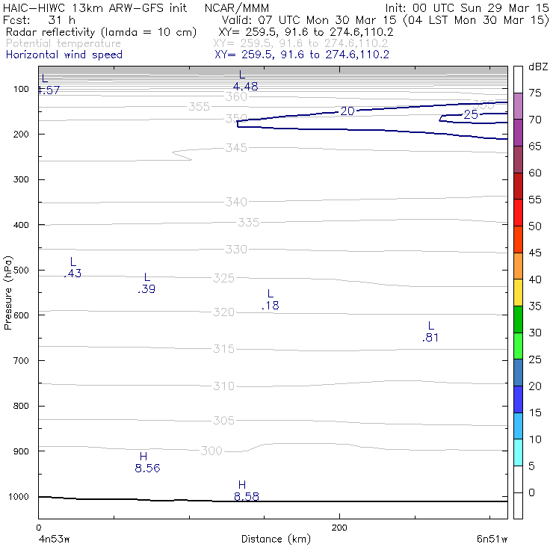The height and width of the screenshot is (553, 553).
Task: Click the 340 potential temperature contour label
Action: pyautogui.click(x=236, y=202)
